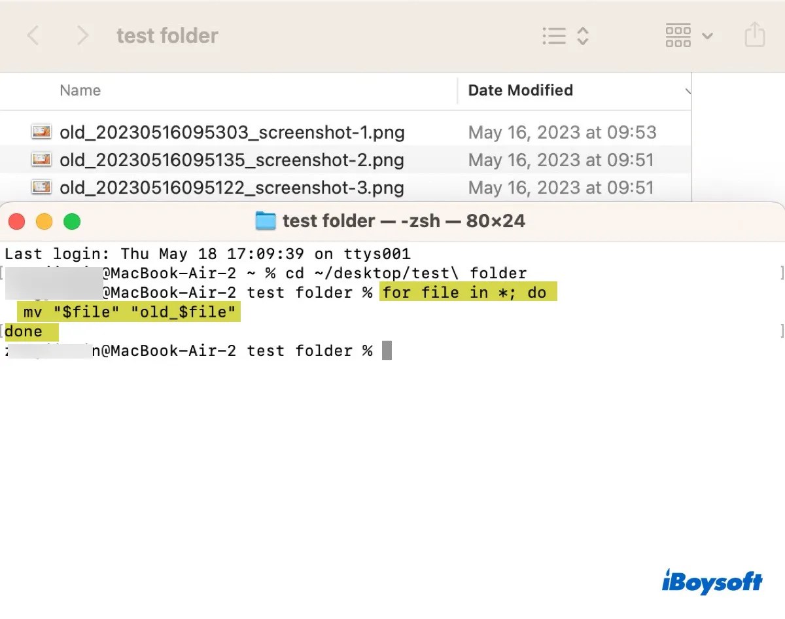Click the folder icon in Terminal title bar
The height and width of the screenshot is (619, 785).
pyautogui.click(x=265, y=221)
